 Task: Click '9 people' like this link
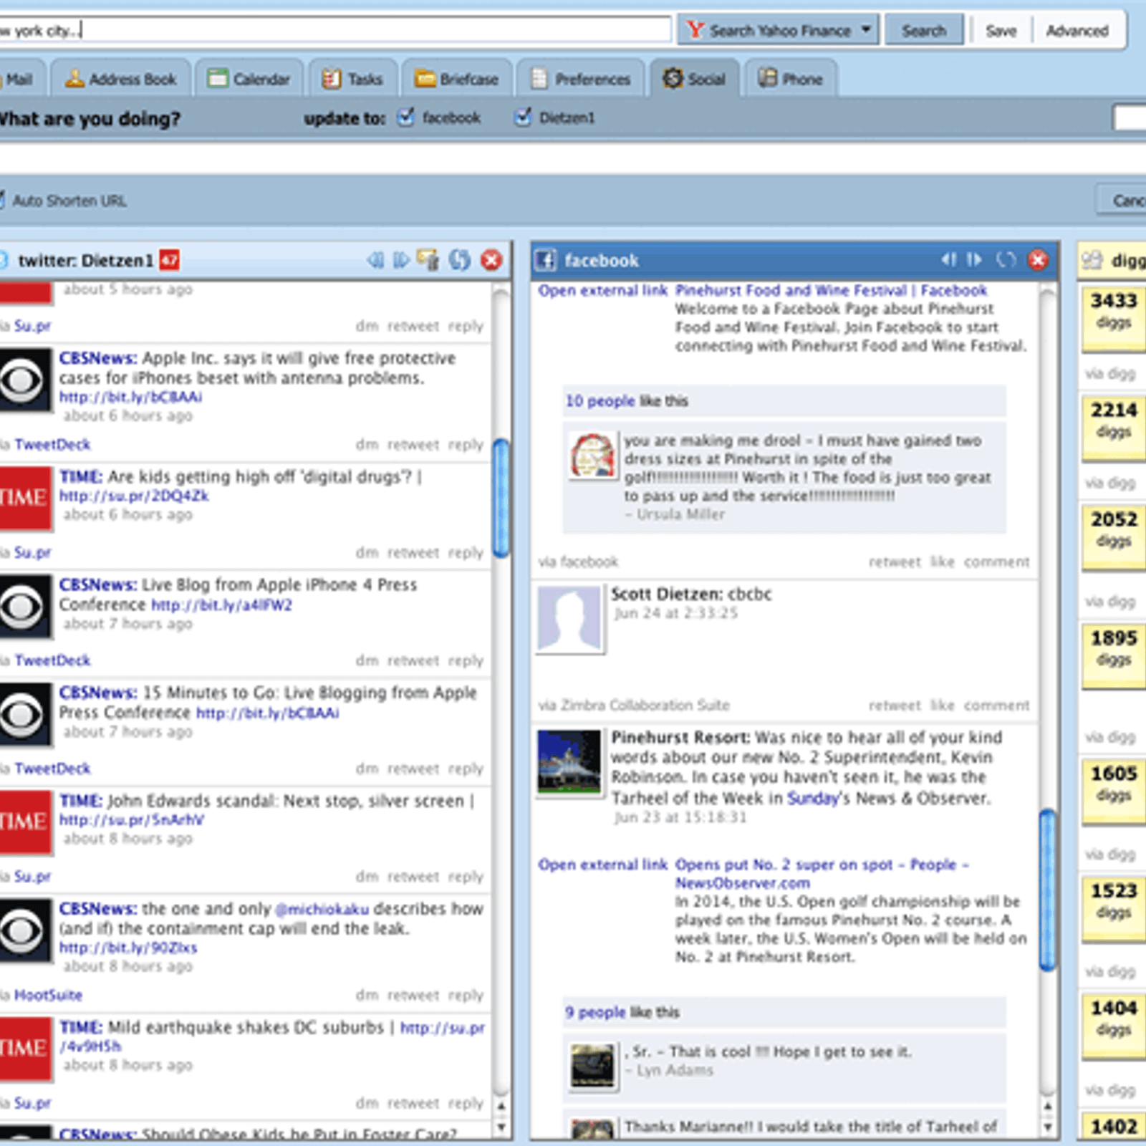(x=595, y=1012)
